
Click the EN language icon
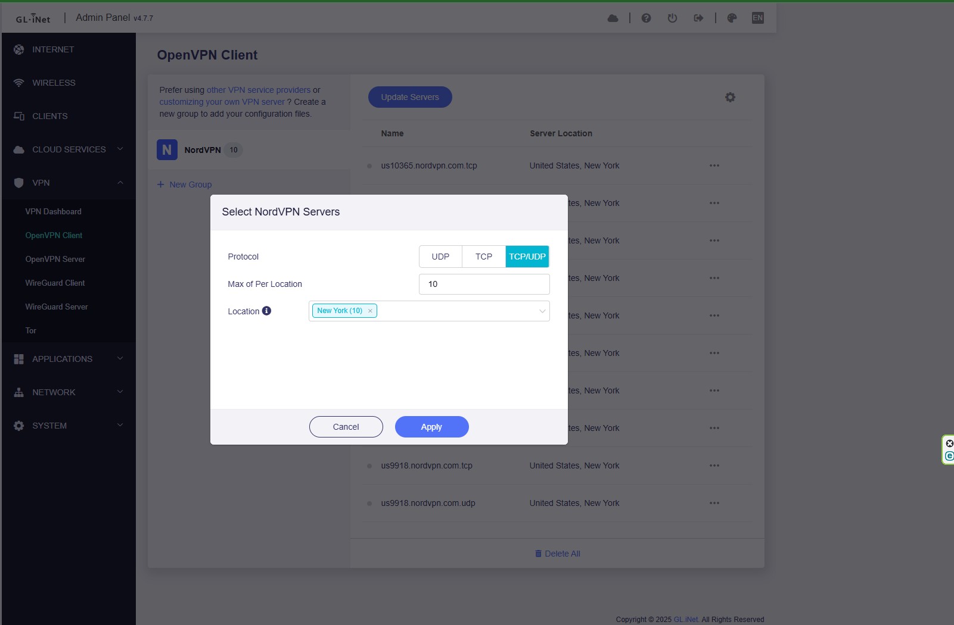758,18
